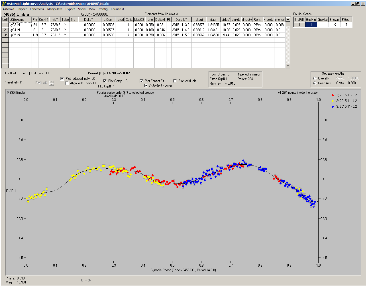Click the Cov[h] column header

pos(44,20)
